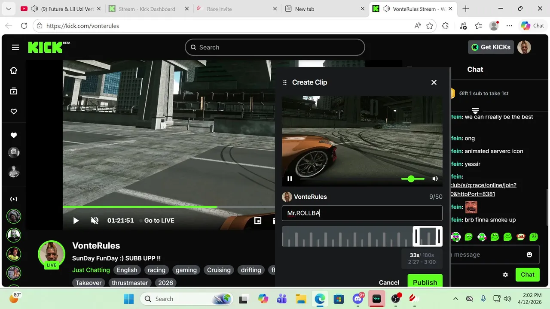Image resolution: width=550 pixels, height=309 pixels.
Task: Play the main stream video
Action: [x=76, y=221]
